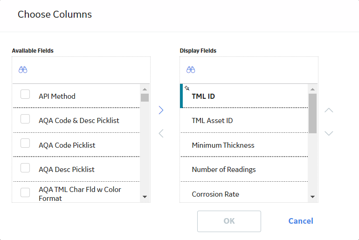Select Number of Readings display field
This screenshot has height=240, width=359.
tap(244, 170)
